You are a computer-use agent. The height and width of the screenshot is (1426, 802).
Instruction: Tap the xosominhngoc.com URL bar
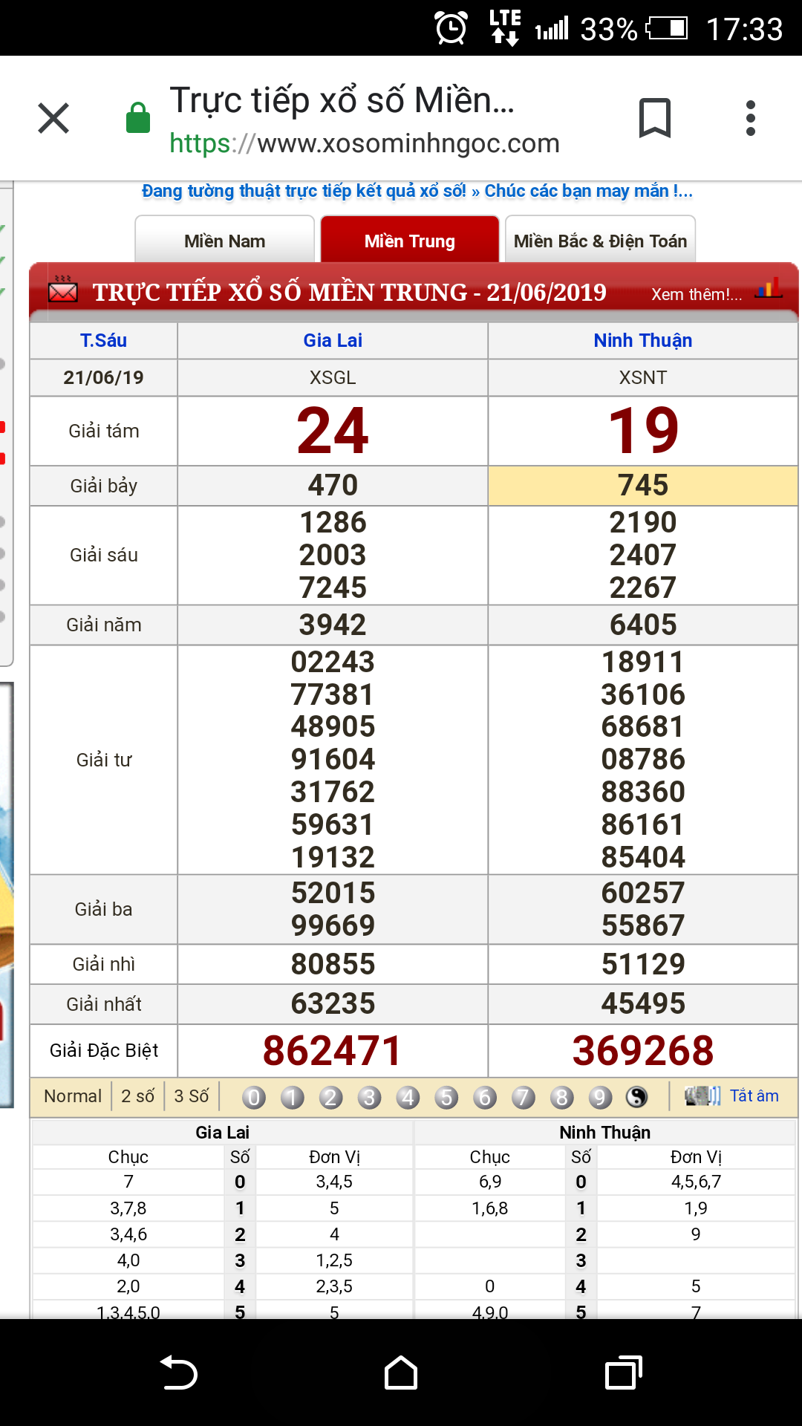365,143
